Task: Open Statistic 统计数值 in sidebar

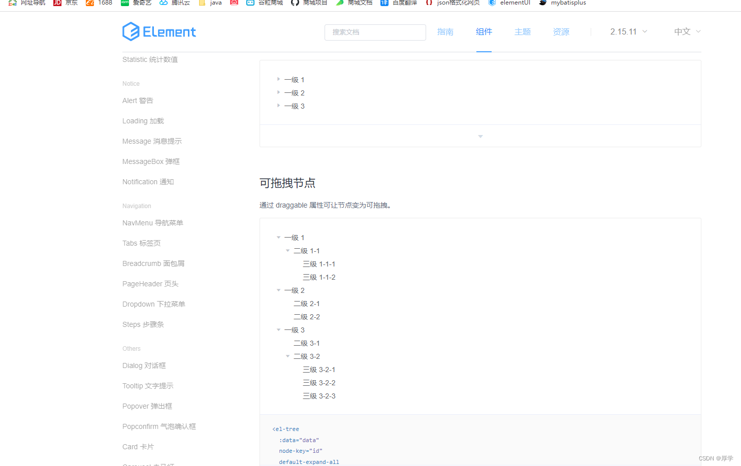Action: pyautogui.click(x=150, y=59)
